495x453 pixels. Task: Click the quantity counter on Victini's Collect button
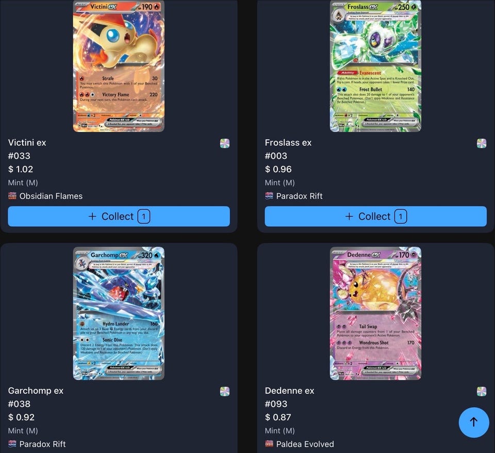[144, 216]
